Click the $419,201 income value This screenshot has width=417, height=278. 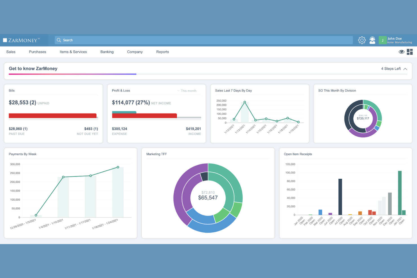pyautogui.click(x=193, y=129)
